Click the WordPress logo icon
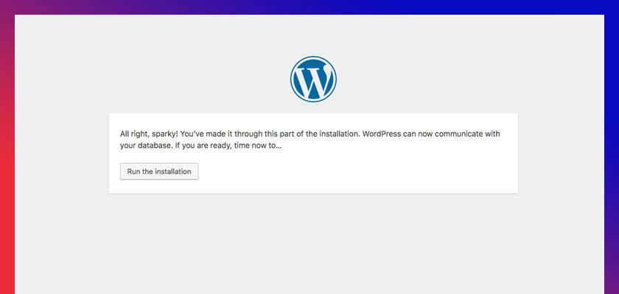 point(313,79)
